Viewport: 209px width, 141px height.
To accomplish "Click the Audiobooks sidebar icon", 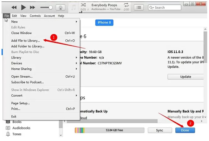I will click(x=8, y=128).
